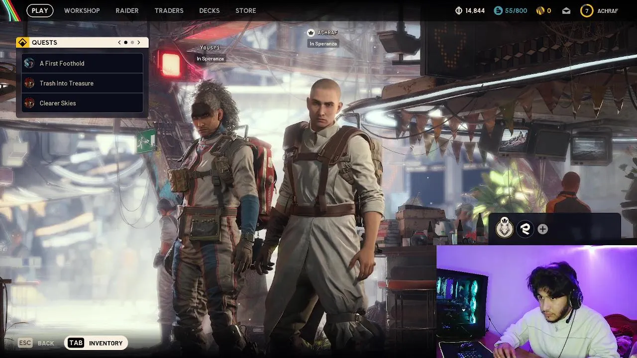The image size is (637, 358).
Task: Click the In Speranza status under Yousri
Action: (210, 59)
